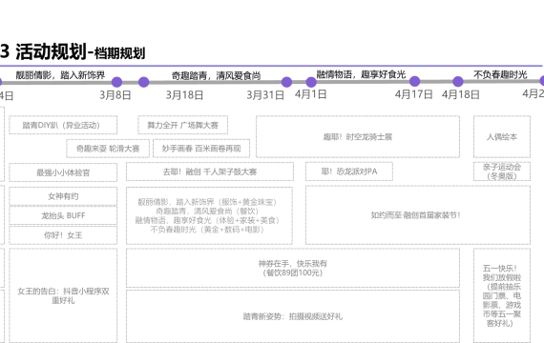Select the 4月1日 timeline dot
Screen dimensions: 544x343
pyautogui.click(x=311, y=82)
